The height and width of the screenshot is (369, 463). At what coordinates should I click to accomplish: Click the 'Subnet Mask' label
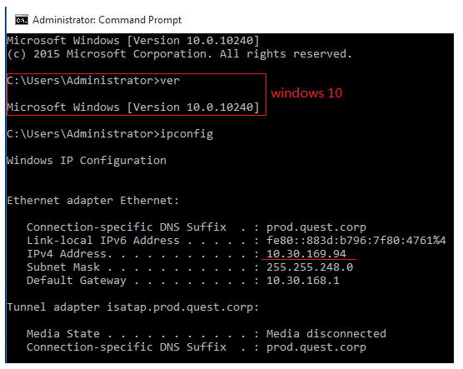63,267
